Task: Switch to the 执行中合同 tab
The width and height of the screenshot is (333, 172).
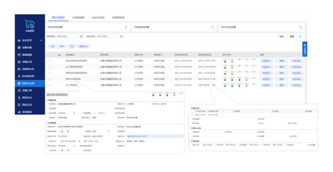Action: click(x=98, y=18)
